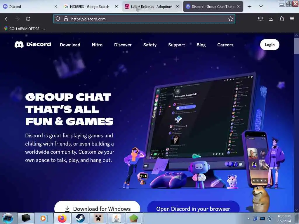Open the media player taskbar icon
This screenshot has width=299, height=224.
(44, 218)
